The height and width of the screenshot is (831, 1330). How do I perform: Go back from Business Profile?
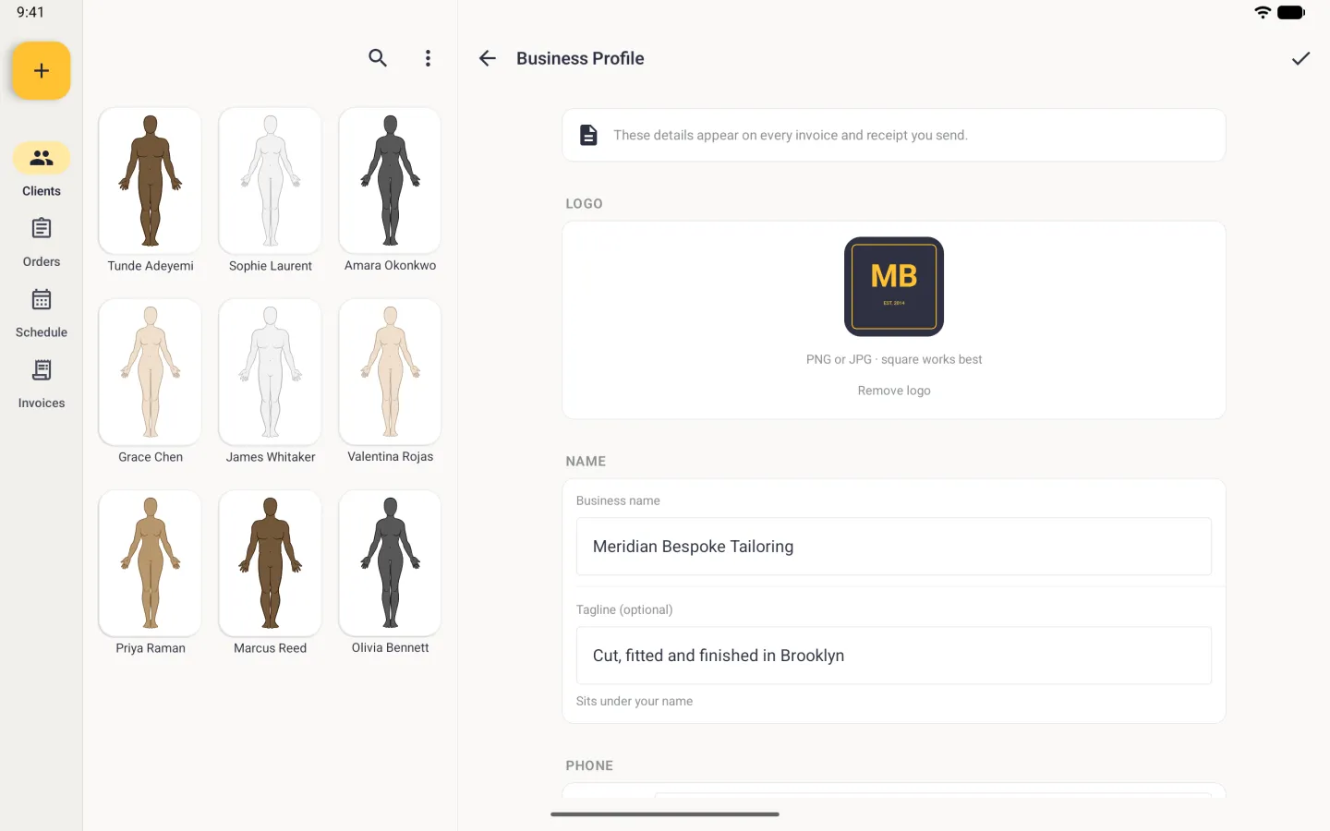pyautogui.click(x=488, y=58)
